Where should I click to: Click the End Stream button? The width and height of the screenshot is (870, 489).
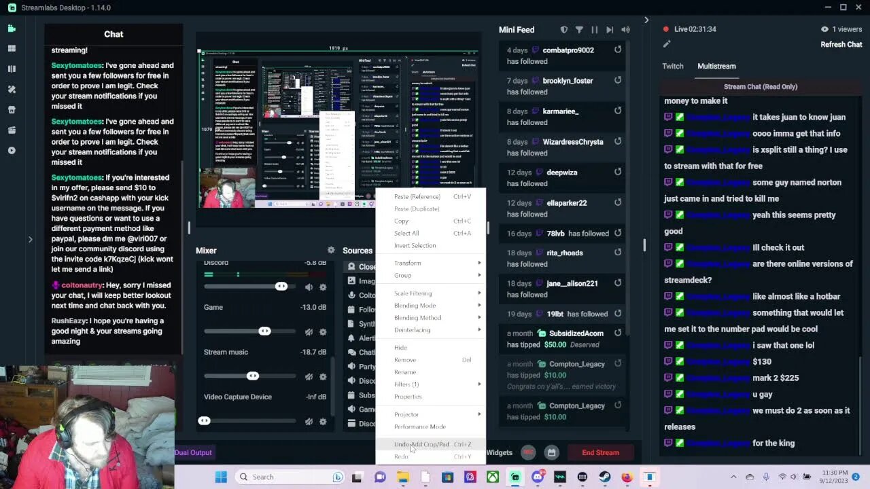[600, 452]
